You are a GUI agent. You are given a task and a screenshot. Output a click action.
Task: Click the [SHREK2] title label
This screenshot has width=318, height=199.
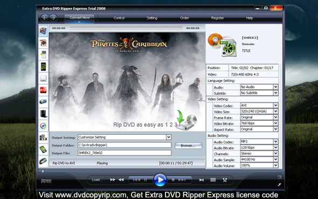(250, 38)
